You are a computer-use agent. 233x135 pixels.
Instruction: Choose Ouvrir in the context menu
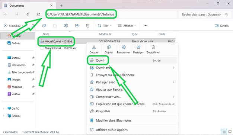pos(132,61)
